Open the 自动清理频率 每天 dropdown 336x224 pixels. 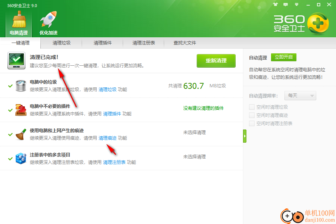click(x=300, y=96)
